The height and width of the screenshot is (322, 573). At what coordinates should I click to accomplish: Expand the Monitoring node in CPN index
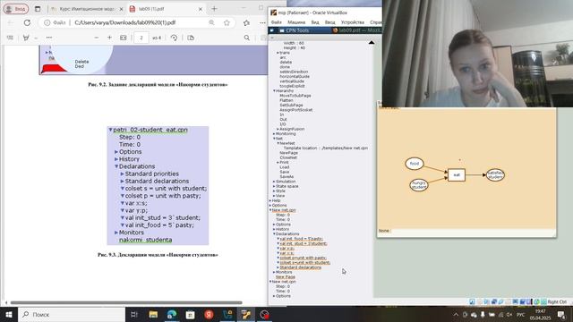click(274, 134)
